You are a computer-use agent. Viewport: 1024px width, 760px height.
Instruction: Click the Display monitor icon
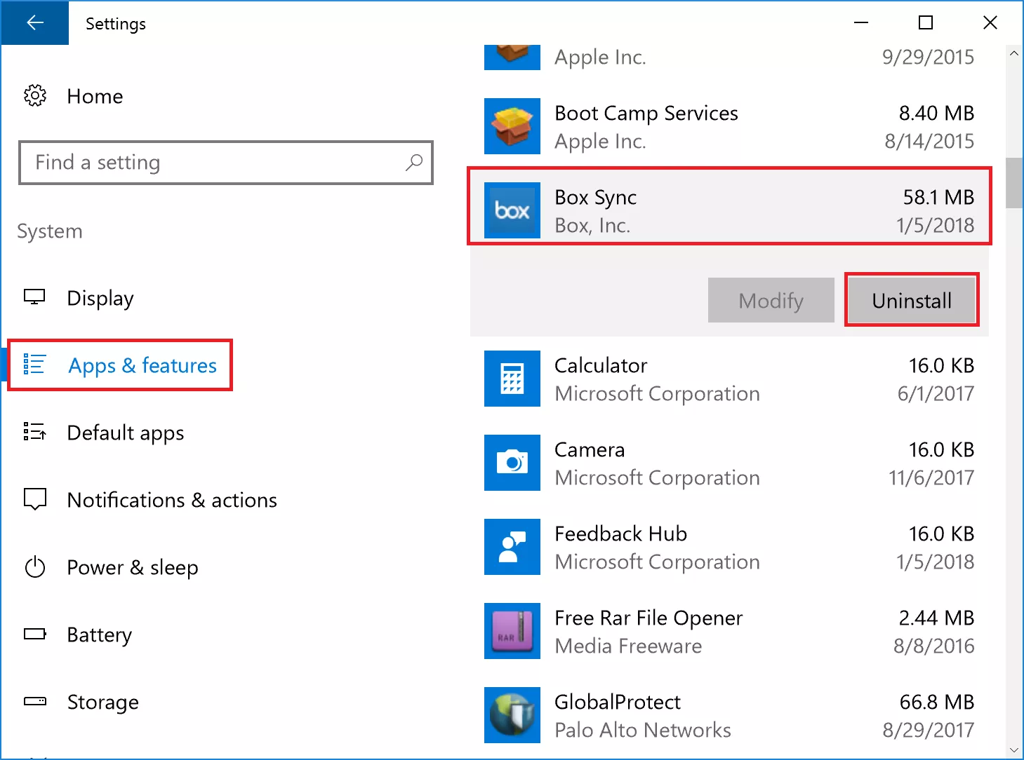click(x=34, y=297)
